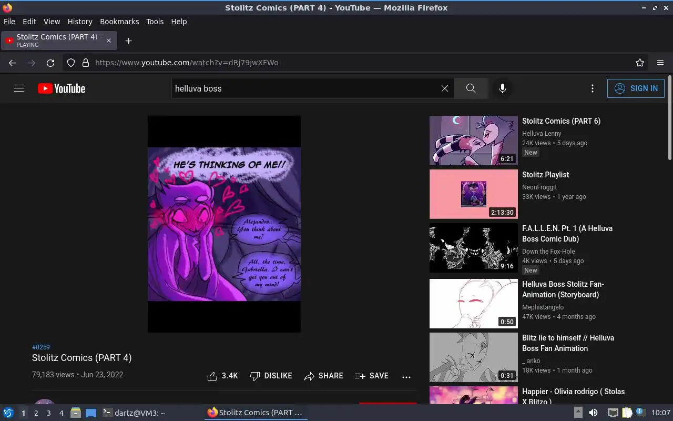The height and width of the screenshot is (421, 673).
Task: Open Firefox application hamburger menu
Action: (660, 63)
